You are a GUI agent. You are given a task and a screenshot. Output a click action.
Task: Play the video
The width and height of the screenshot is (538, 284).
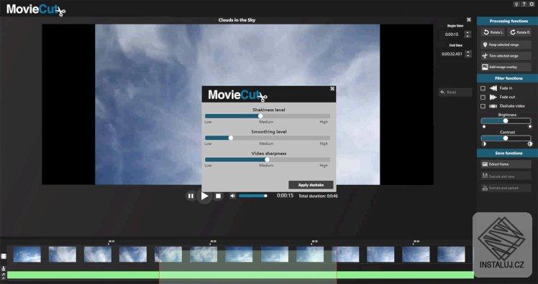click(x=204, y=196)
